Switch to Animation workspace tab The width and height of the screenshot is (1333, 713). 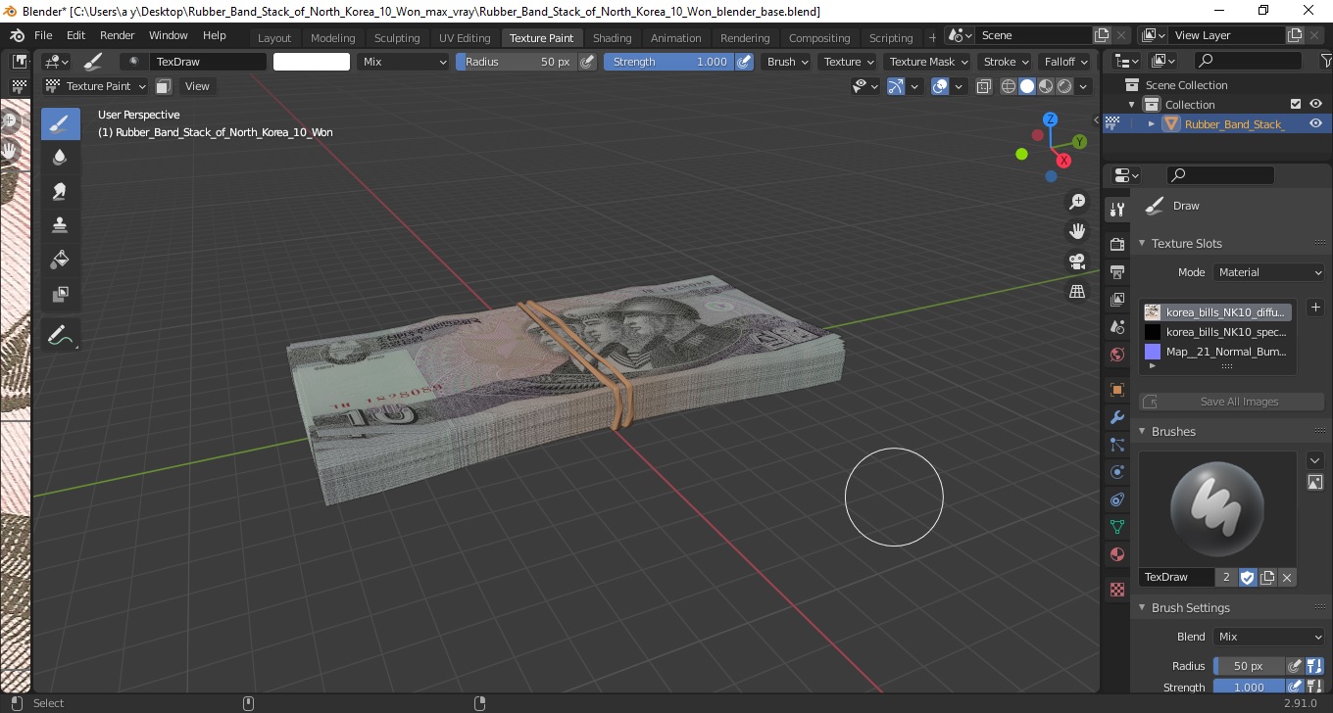676,38
